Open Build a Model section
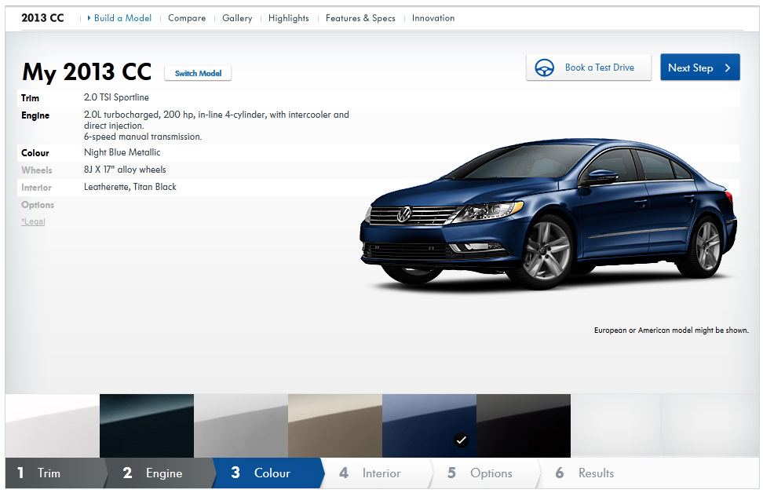Viewport: 763px width, 493px height. 122,18
